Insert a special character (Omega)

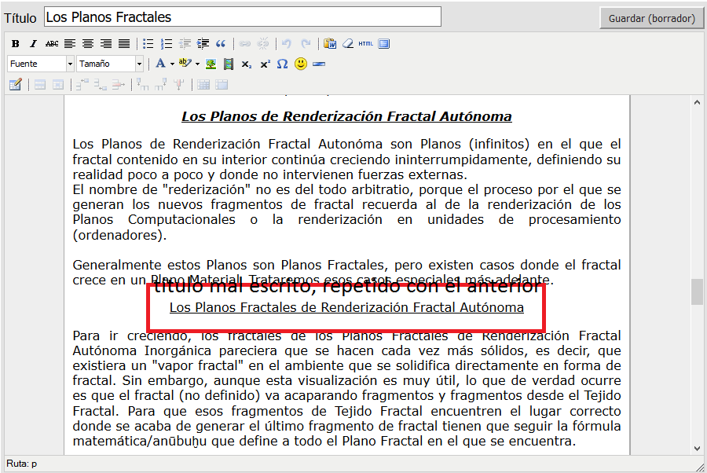[x=282, y=64]
